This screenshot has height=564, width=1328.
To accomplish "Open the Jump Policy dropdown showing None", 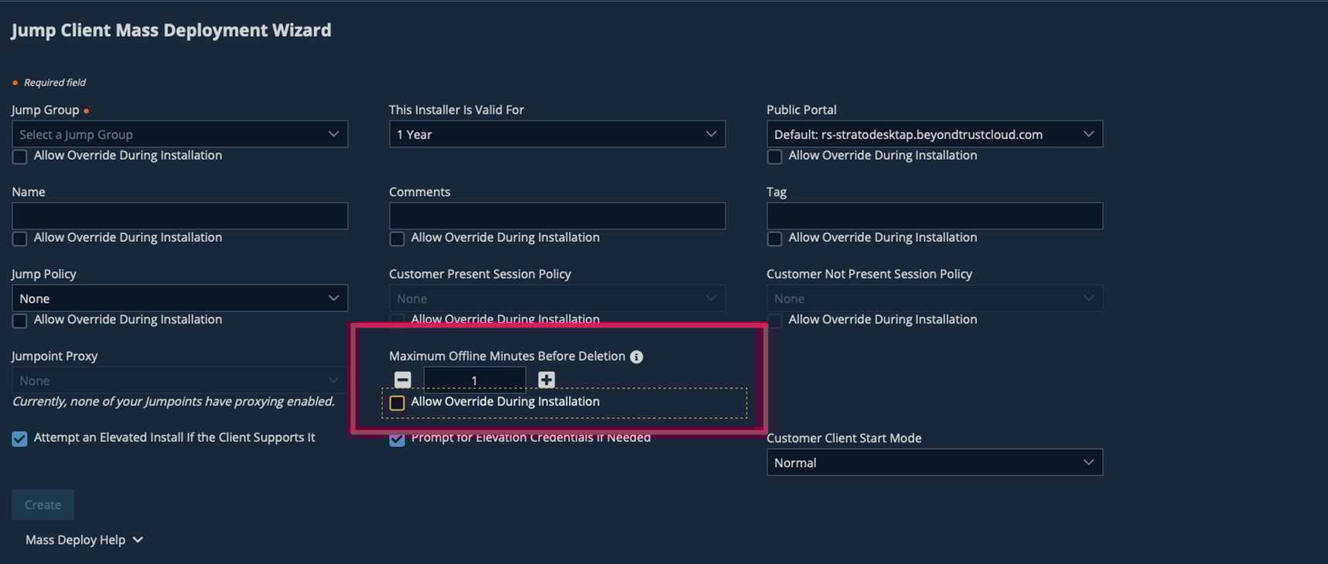I will tap(179, 297).
